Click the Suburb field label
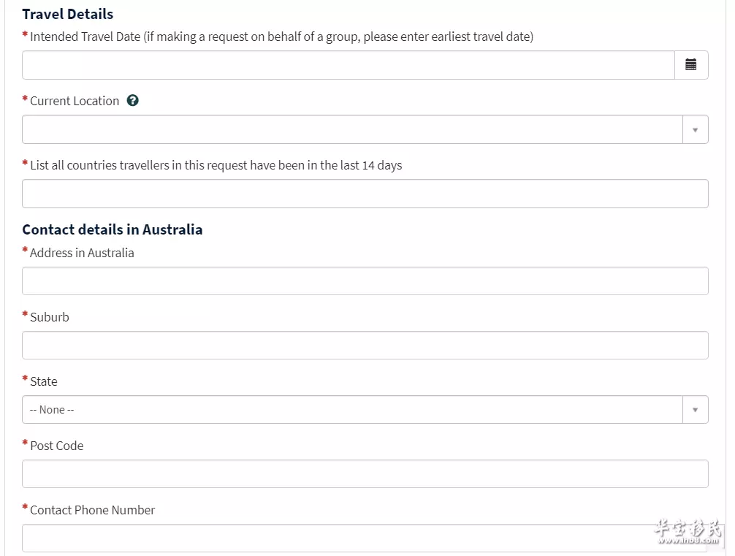The width and height of the screenshot is (735, 556). [50, 317]
